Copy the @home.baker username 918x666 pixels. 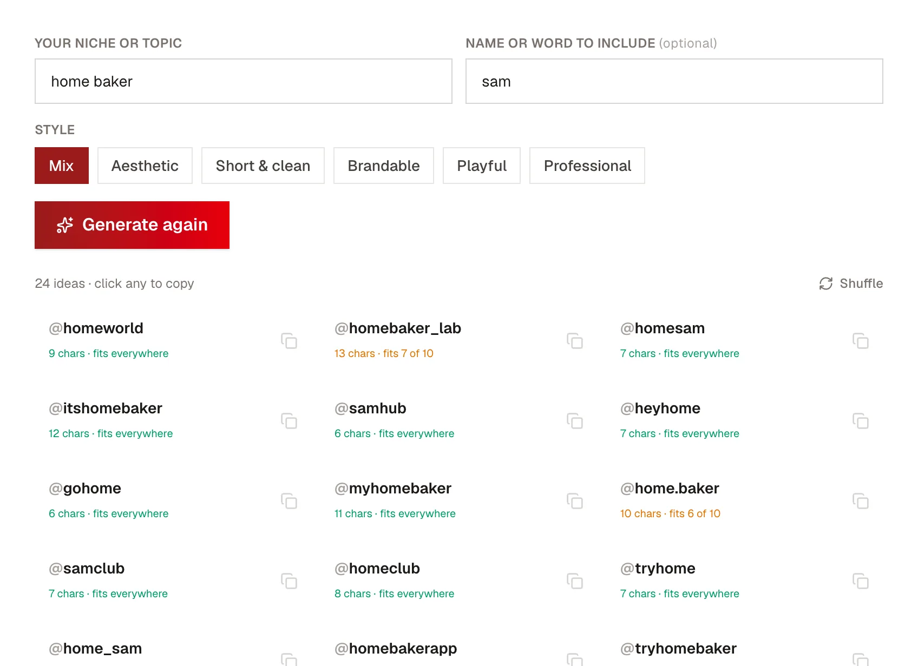pyautogui.click(x=861, y=501)
